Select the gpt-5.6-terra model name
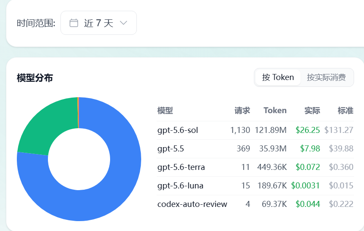364x231 pixels. pyautogui.click(x=181, y=167)
